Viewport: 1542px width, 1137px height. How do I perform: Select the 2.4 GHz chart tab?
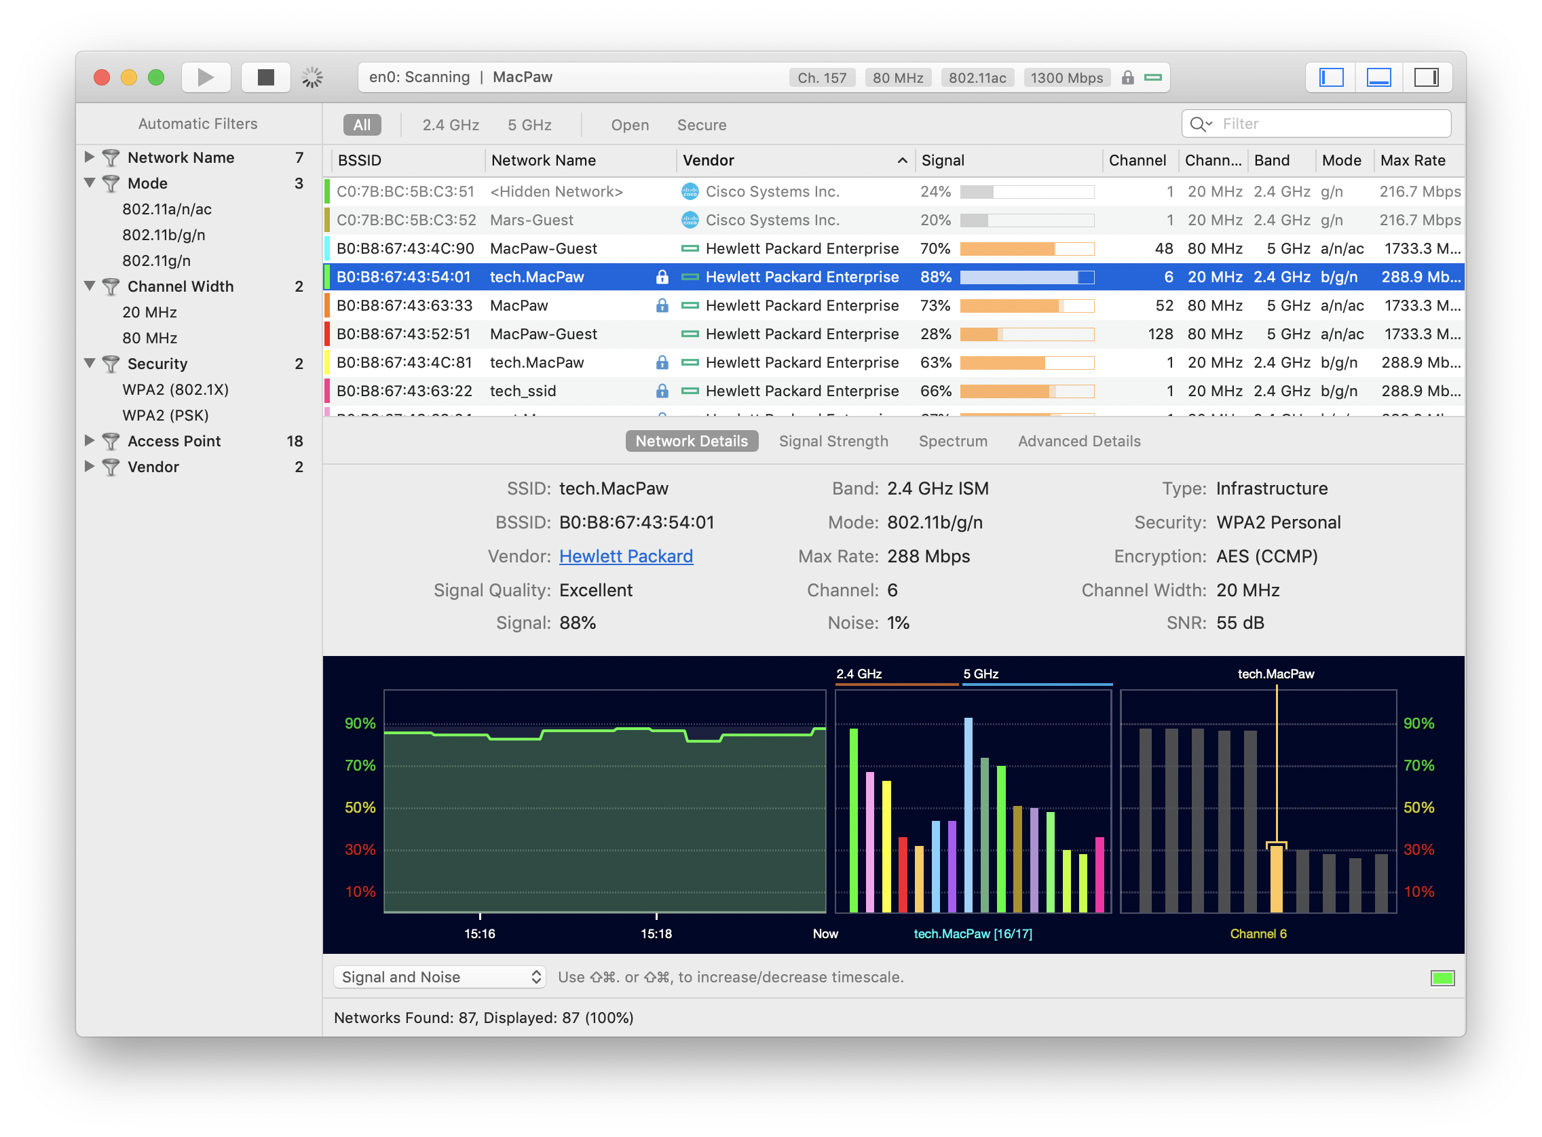coord(859,674)
